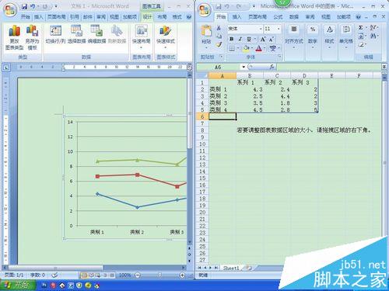Click the Word zoom slider handle

[x=160, y=275]
